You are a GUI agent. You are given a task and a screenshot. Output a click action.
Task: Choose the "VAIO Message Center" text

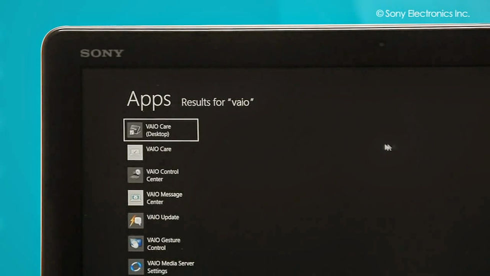tap(164, 198)
